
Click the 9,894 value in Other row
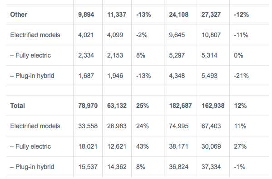[86, 15]
